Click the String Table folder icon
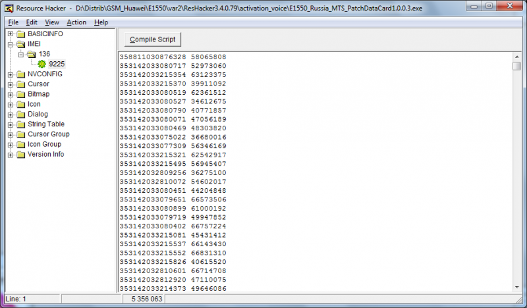 tap(21, 124)
